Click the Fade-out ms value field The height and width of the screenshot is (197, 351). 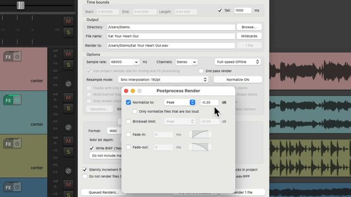[x=163, y=147]
